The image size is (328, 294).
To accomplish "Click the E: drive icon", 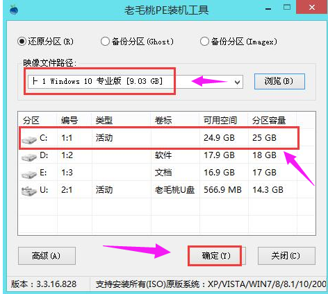I will [x=29, y=174].
